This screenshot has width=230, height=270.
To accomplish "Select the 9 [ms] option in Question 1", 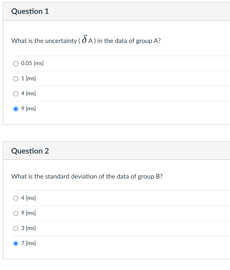I will (16, 108).
